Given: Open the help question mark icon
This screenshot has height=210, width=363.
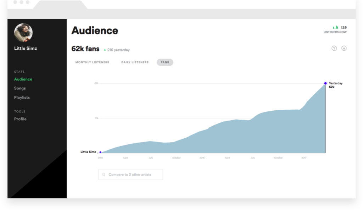Looking at the screenshot, I should [x=334, y=48].
